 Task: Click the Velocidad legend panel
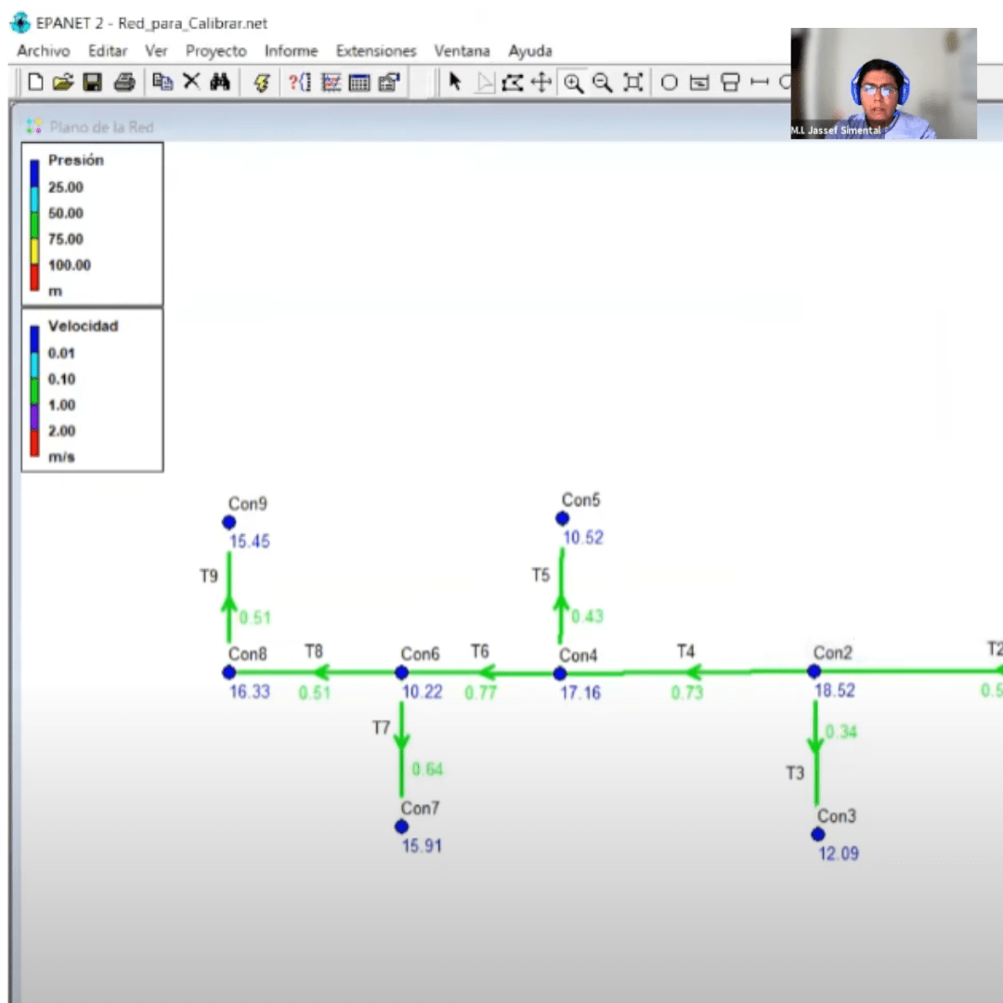click(92, 390)
